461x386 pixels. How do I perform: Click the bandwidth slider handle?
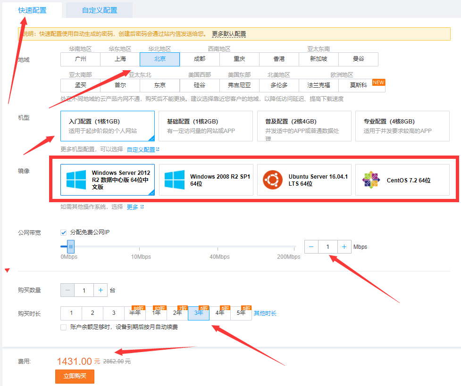click(x=71, y=247)
